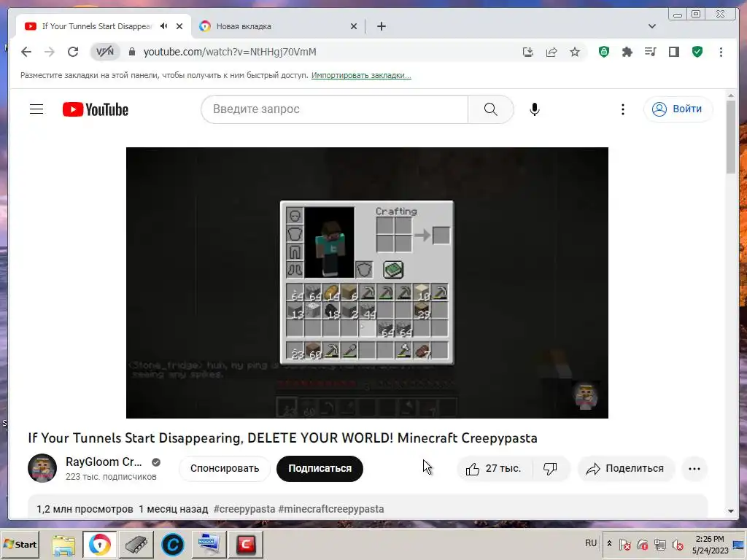
Task: Open the extensions puzzle menu
Action: tap(627, 52)
